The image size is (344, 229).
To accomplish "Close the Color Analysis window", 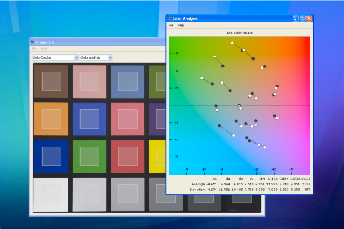I will [x=309, y=19].
